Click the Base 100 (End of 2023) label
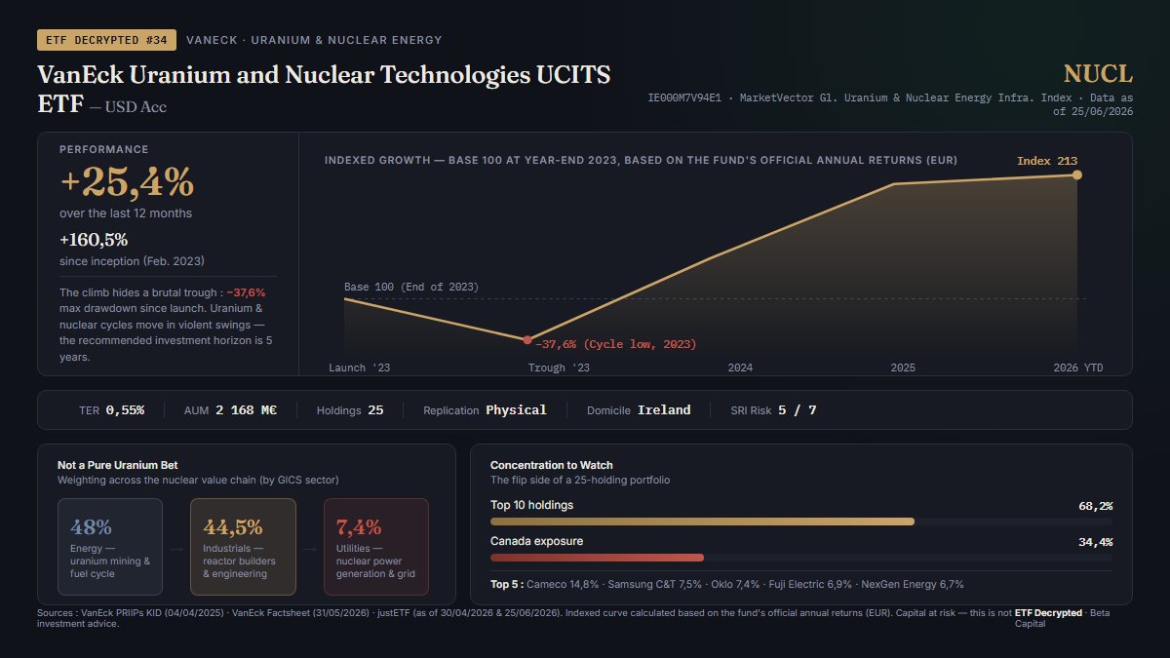This screenshot has width=1170, height=658. [411, 288]
